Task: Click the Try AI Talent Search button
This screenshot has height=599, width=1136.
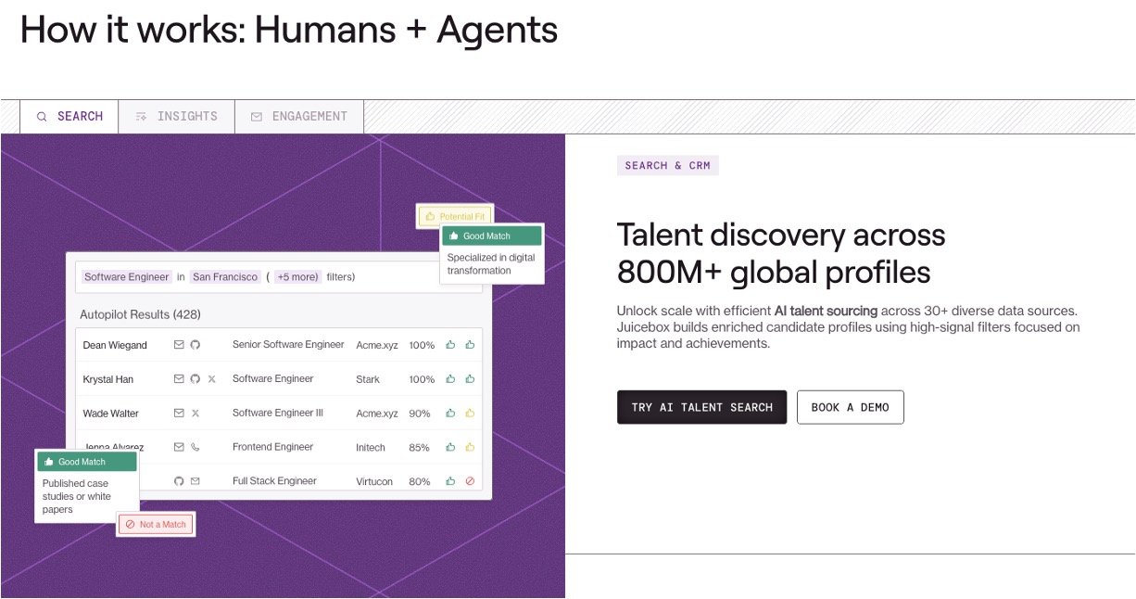Action: click(x=701, y=407)
